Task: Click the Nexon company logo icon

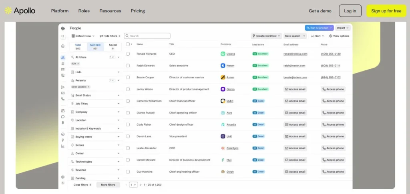Action: click(x=223, y=66)
